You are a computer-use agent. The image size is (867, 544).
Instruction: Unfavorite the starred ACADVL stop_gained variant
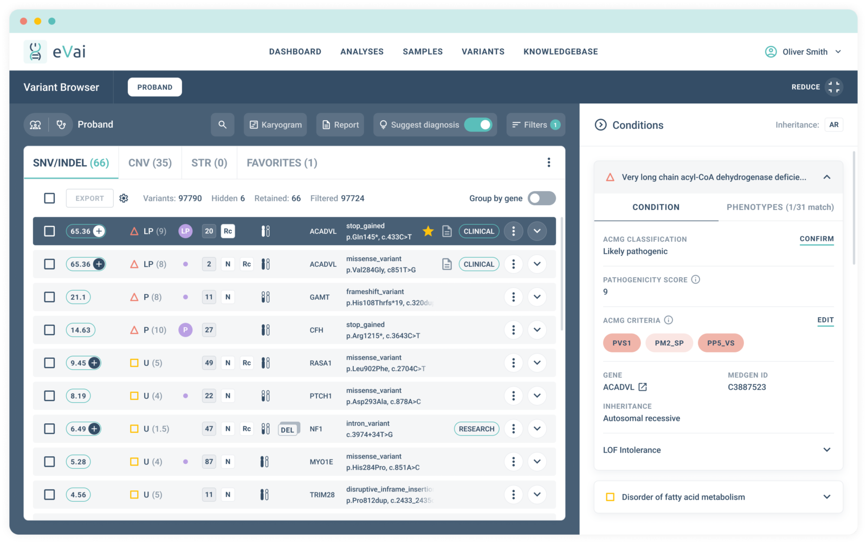[x=428, y=231]
